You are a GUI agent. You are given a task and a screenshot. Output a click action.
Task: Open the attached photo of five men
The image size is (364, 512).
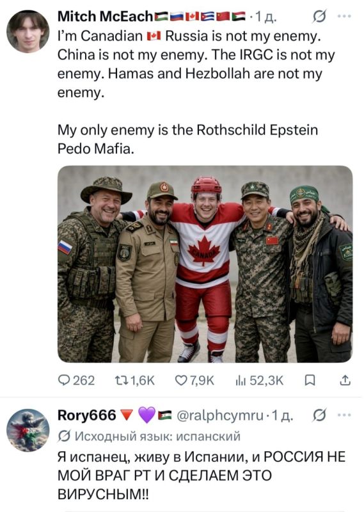205,264
